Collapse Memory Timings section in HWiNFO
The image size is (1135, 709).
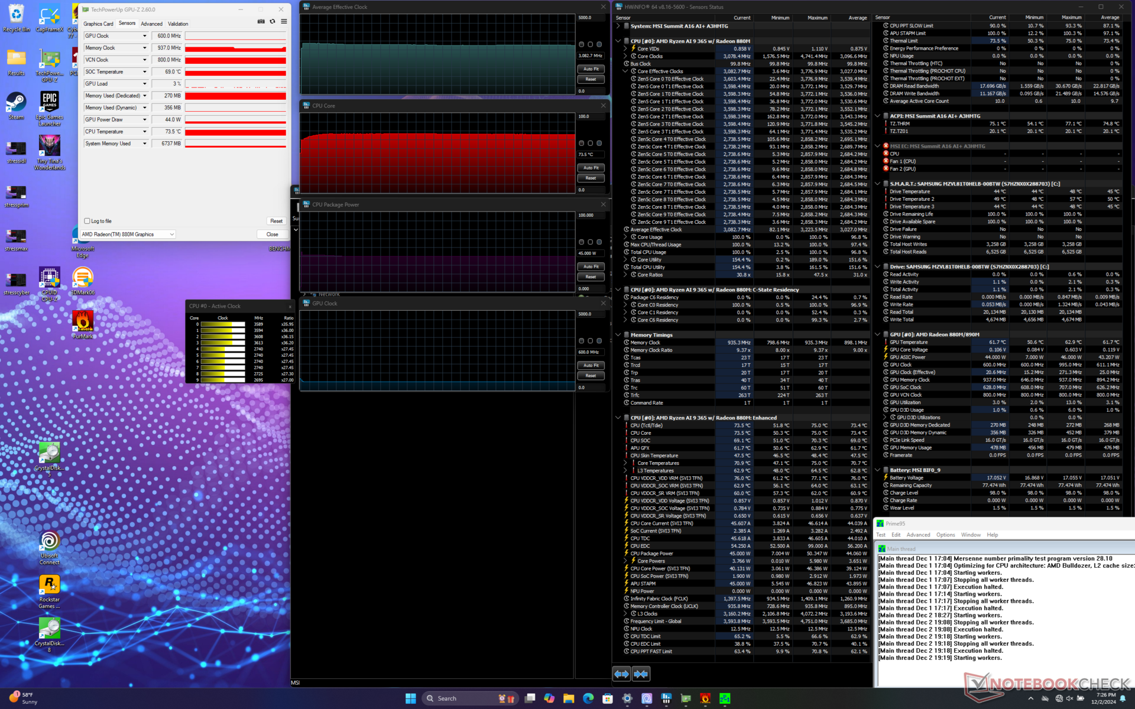point(618,335)
